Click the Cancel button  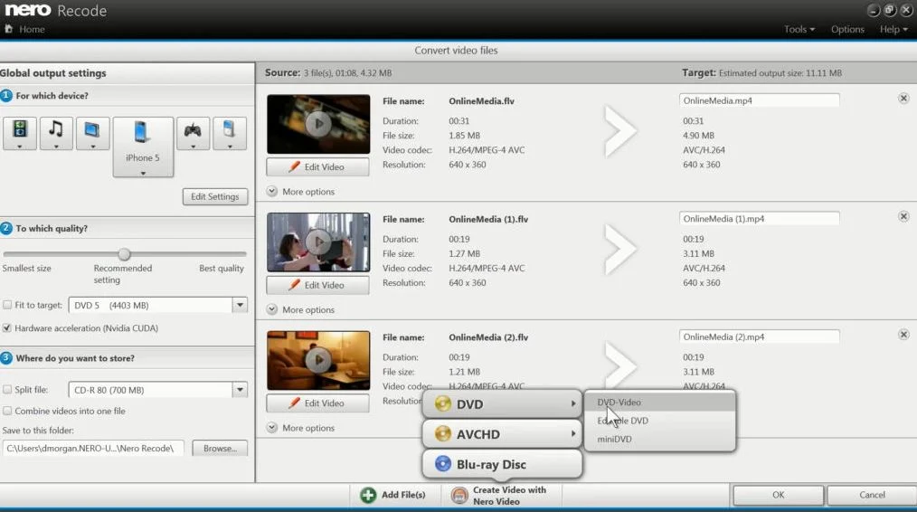[x=872, y=495]
